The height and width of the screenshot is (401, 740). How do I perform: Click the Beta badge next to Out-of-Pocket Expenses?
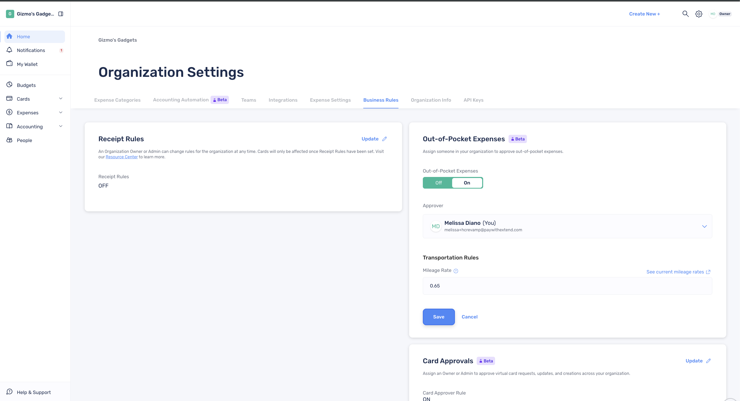tap(518, 139)
